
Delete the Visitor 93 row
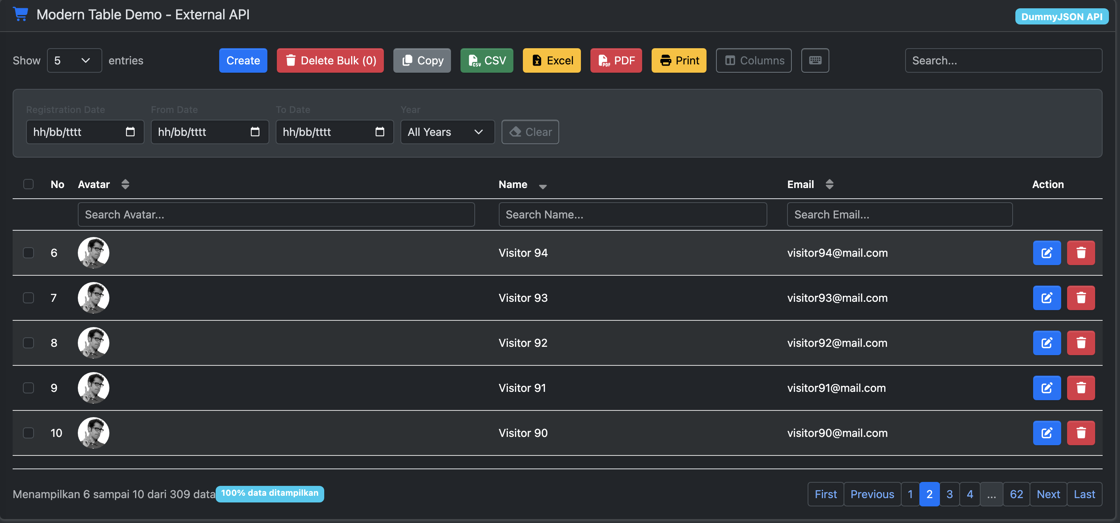pos(1081,298)
